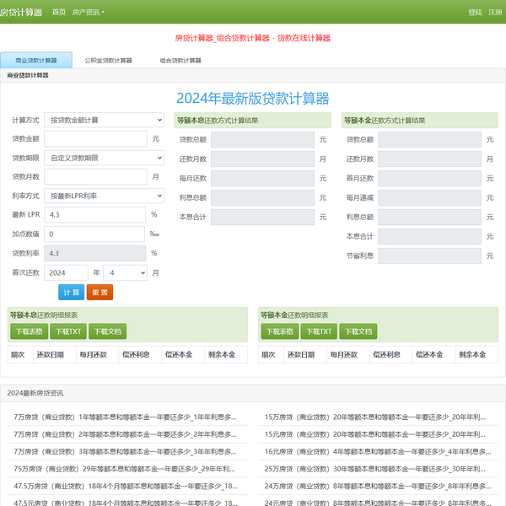
Task: Click the 贷款金额 input field
Action: tap(94, 139)
